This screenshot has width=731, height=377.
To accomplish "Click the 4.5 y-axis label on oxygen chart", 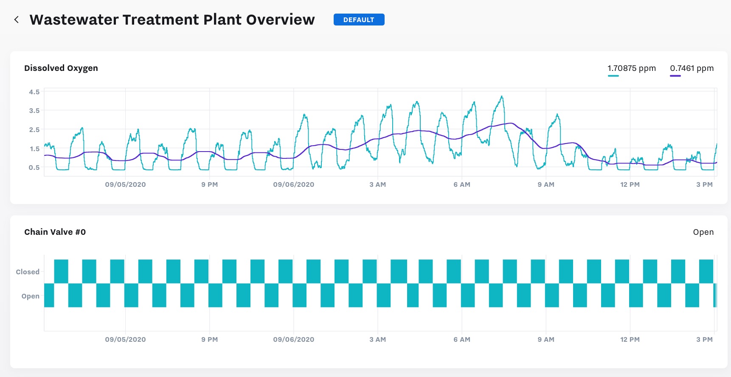I will tap(34, 92).
